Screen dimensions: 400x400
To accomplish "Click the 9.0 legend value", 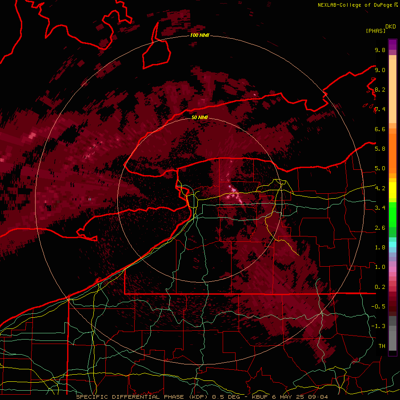I will 380,70.
